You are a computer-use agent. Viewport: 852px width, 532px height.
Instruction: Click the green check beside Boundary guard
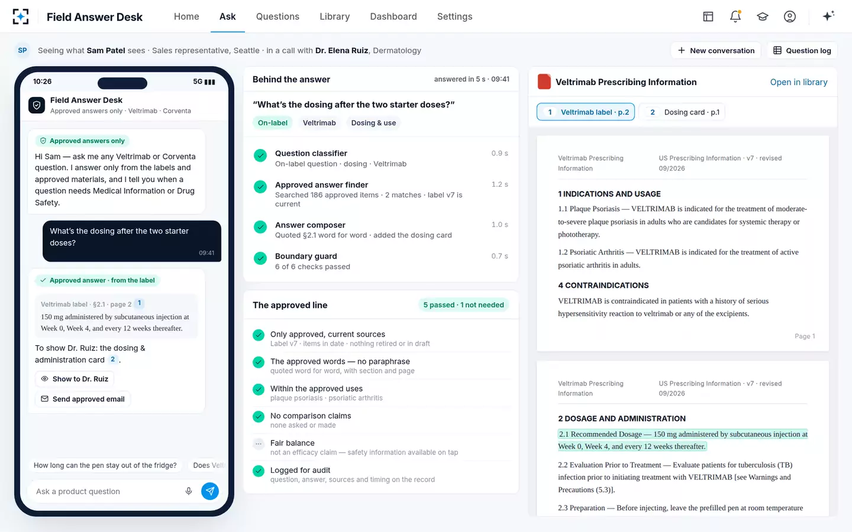point(260,258)
